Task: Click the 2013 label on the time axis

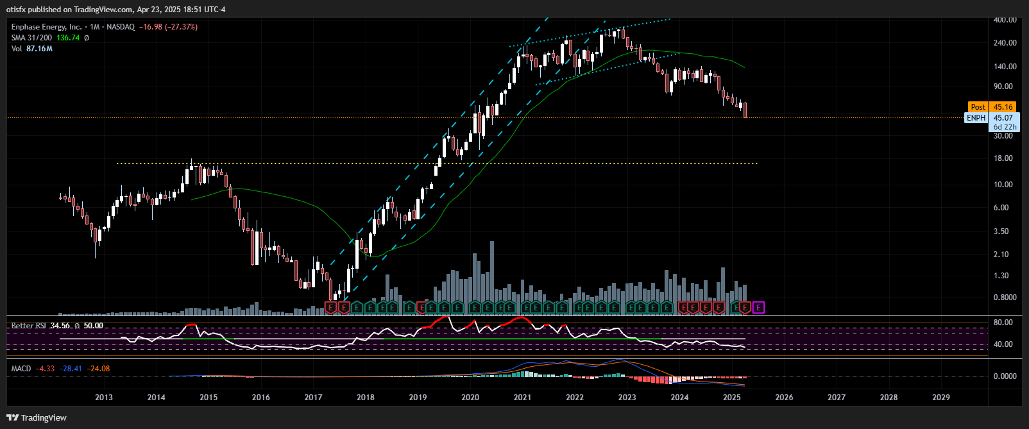Action: coord(104,398)
